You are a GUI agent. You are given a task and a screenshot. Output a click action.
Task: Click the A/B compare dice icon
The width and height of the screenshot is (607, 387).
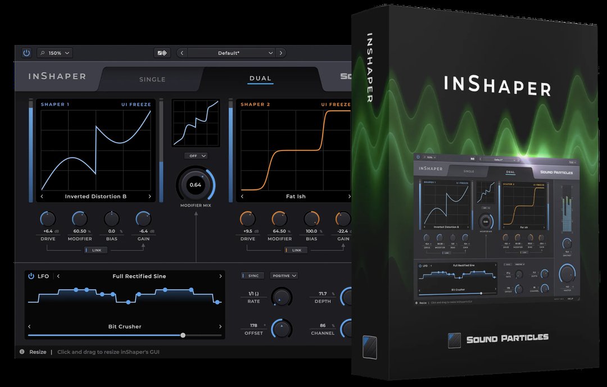click(162, 53)
